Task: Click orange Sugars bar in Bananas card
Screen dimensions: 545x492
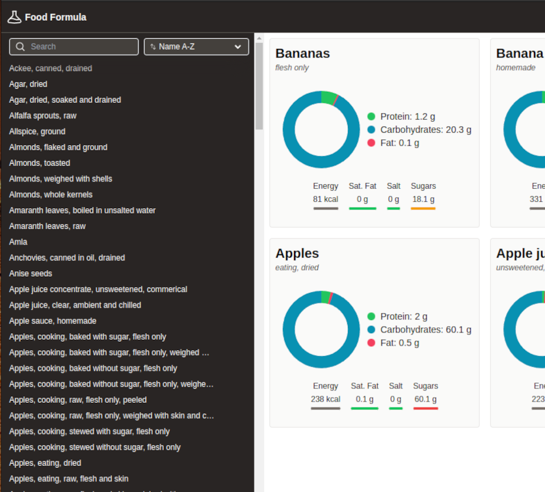Action: click(423, 208)
